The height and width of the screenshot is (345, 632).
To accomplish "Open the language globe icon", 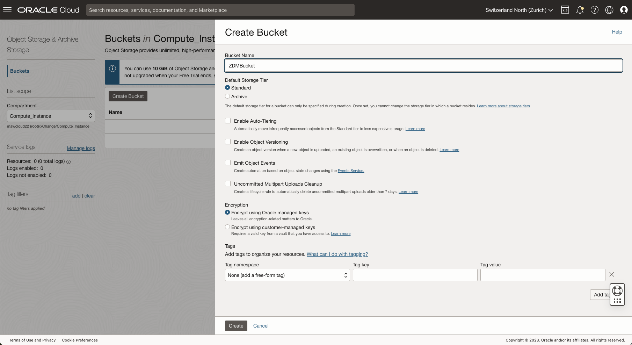I will pyautogui.click(x=609, y=10).
